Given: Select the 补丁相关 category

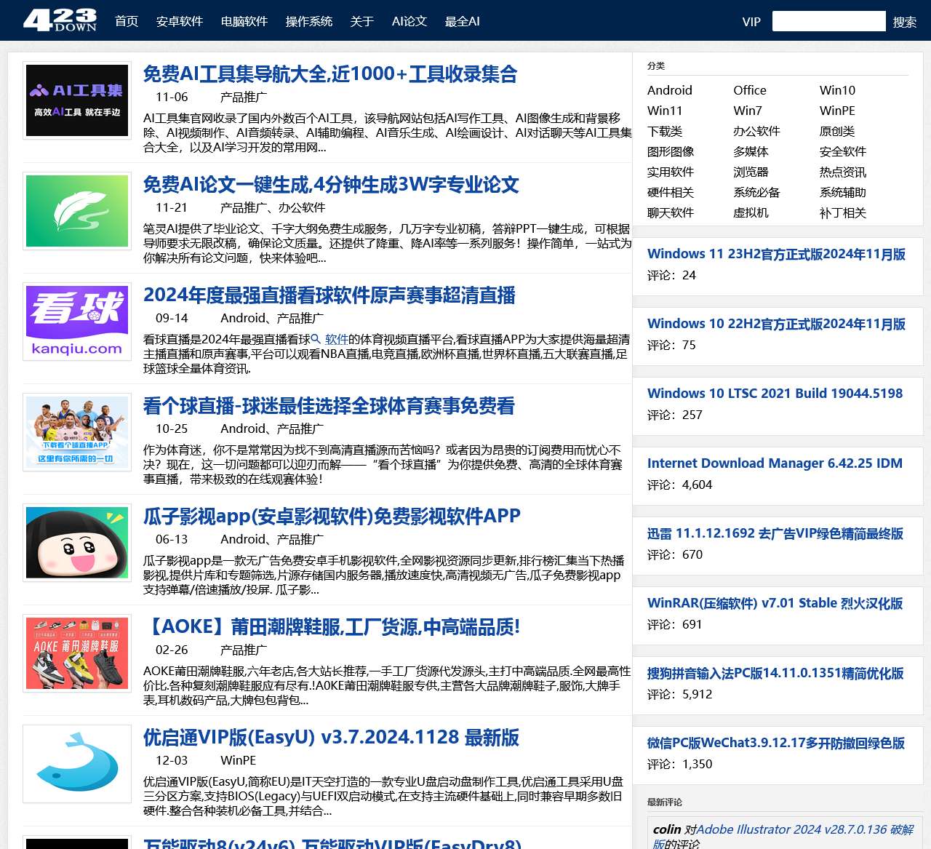Looking at the screenshot, I should pos(843,212).
